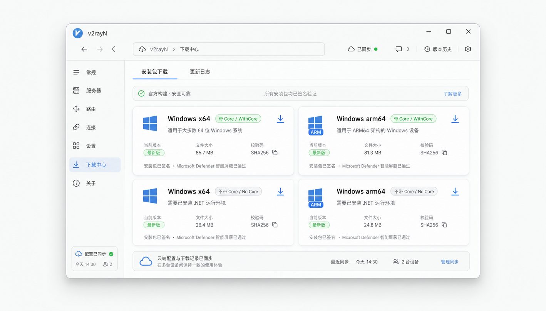Click the 26.4 MB file size
Viewport: 546px width, 311px height.
(204, 225)
